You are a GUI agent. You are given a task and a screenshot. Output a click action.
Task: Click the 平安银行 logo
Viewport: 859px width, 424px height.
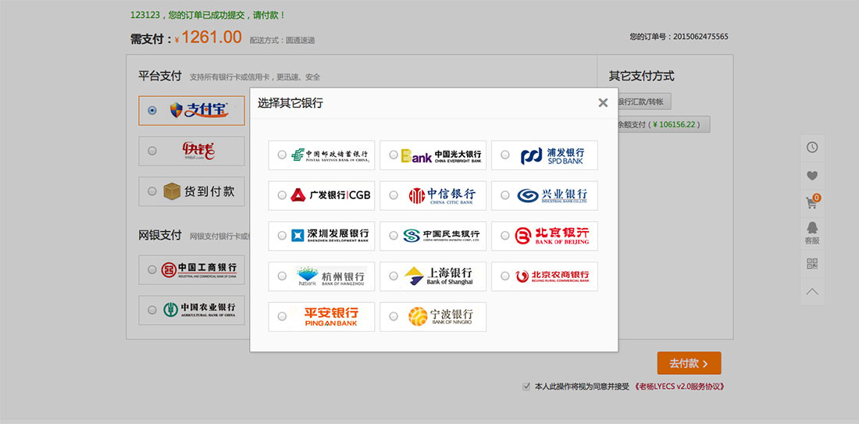(331, 316)
